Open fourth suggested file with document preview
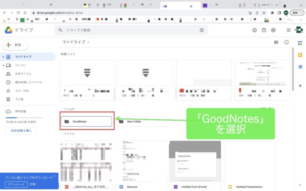306x191 pixels. (x=263, y=80)
